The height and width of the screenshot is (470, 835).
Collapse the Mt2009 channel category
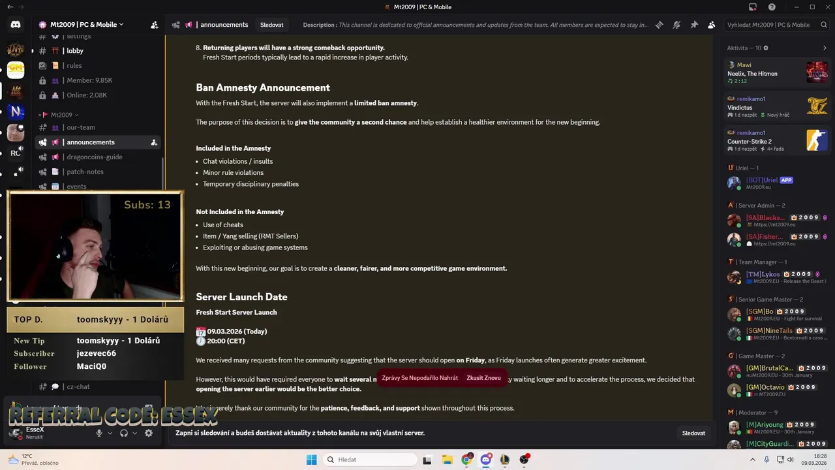(61, 115)
